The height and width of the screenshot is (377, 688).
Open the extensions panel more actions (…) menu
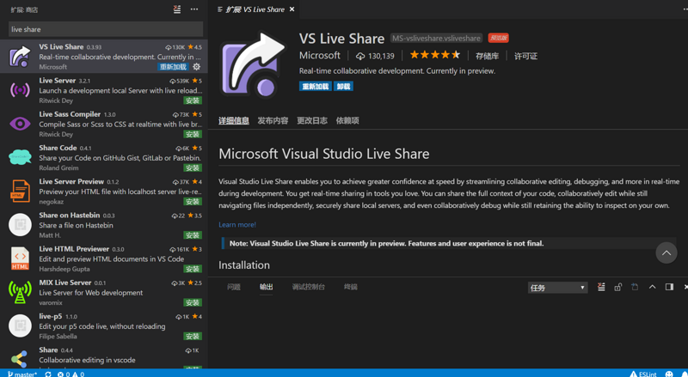pyautogui.click(x=194, y=9)
